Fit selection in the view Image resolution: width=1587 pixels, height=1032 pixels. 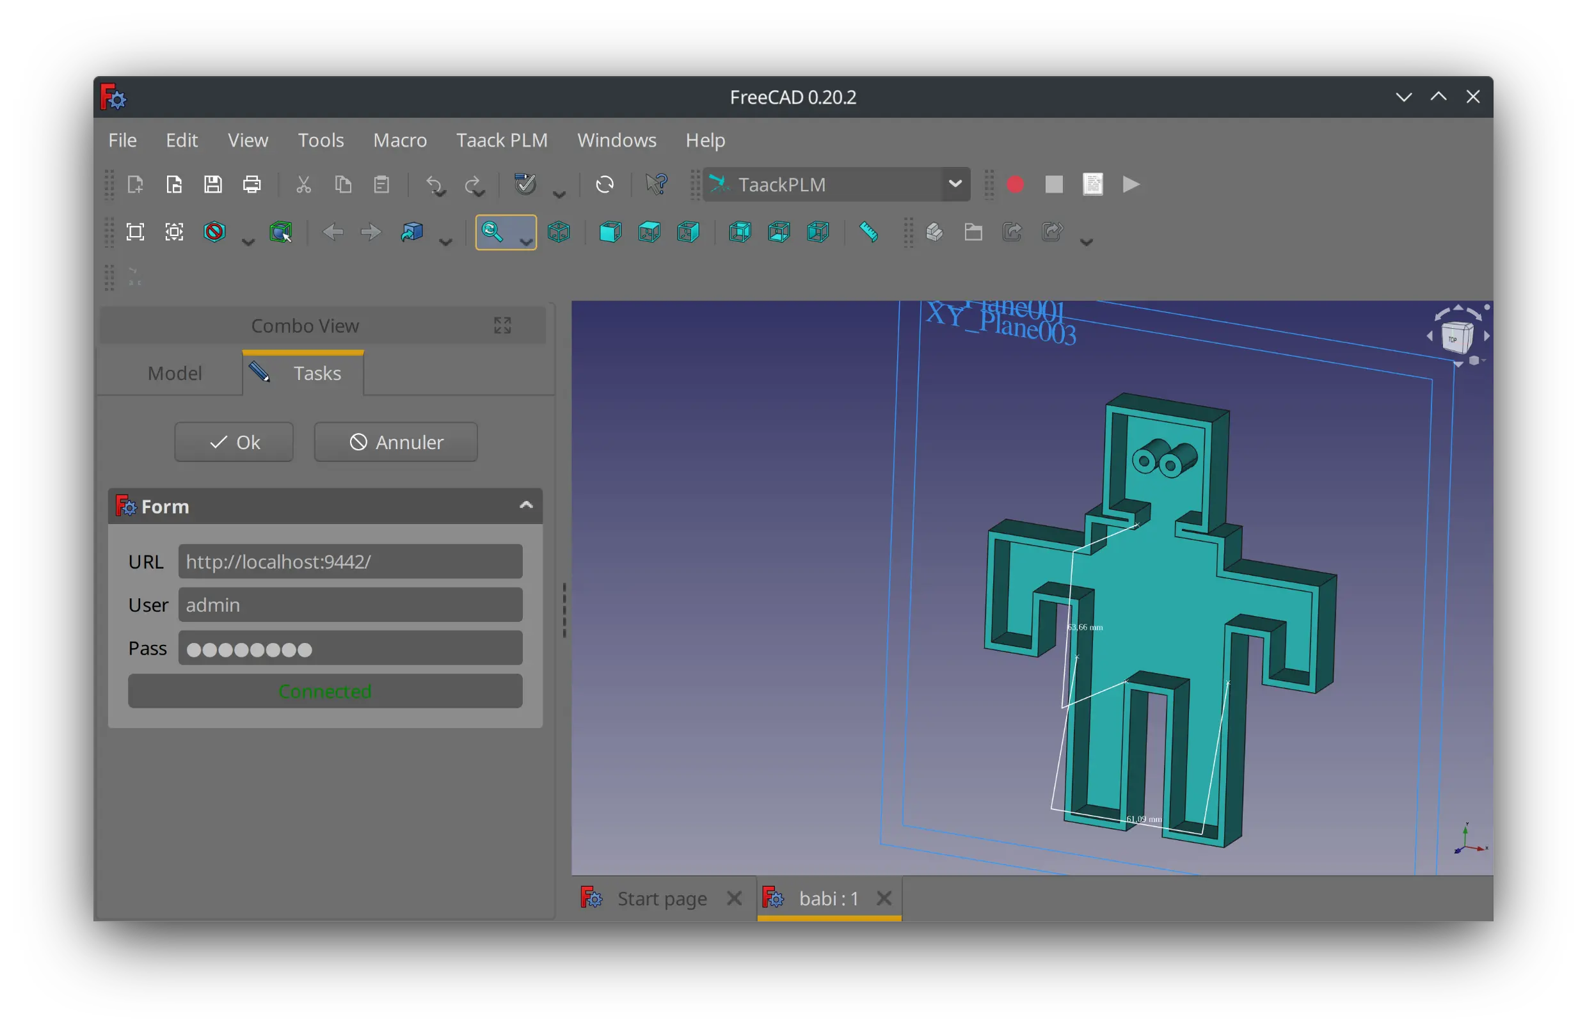point(174,232)
